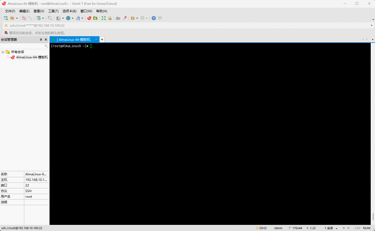Click the padlock lock-screen toolbar icon
Viewport: 375px width, 231px height.
[x=110, y=18]
